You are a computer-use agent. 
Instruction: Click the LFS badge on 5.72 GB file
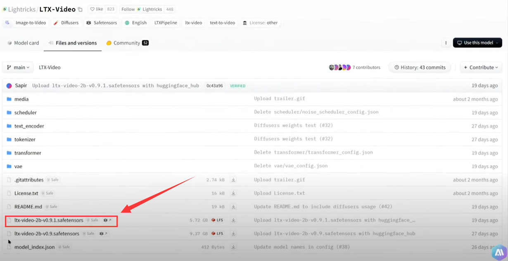[218, 220]
